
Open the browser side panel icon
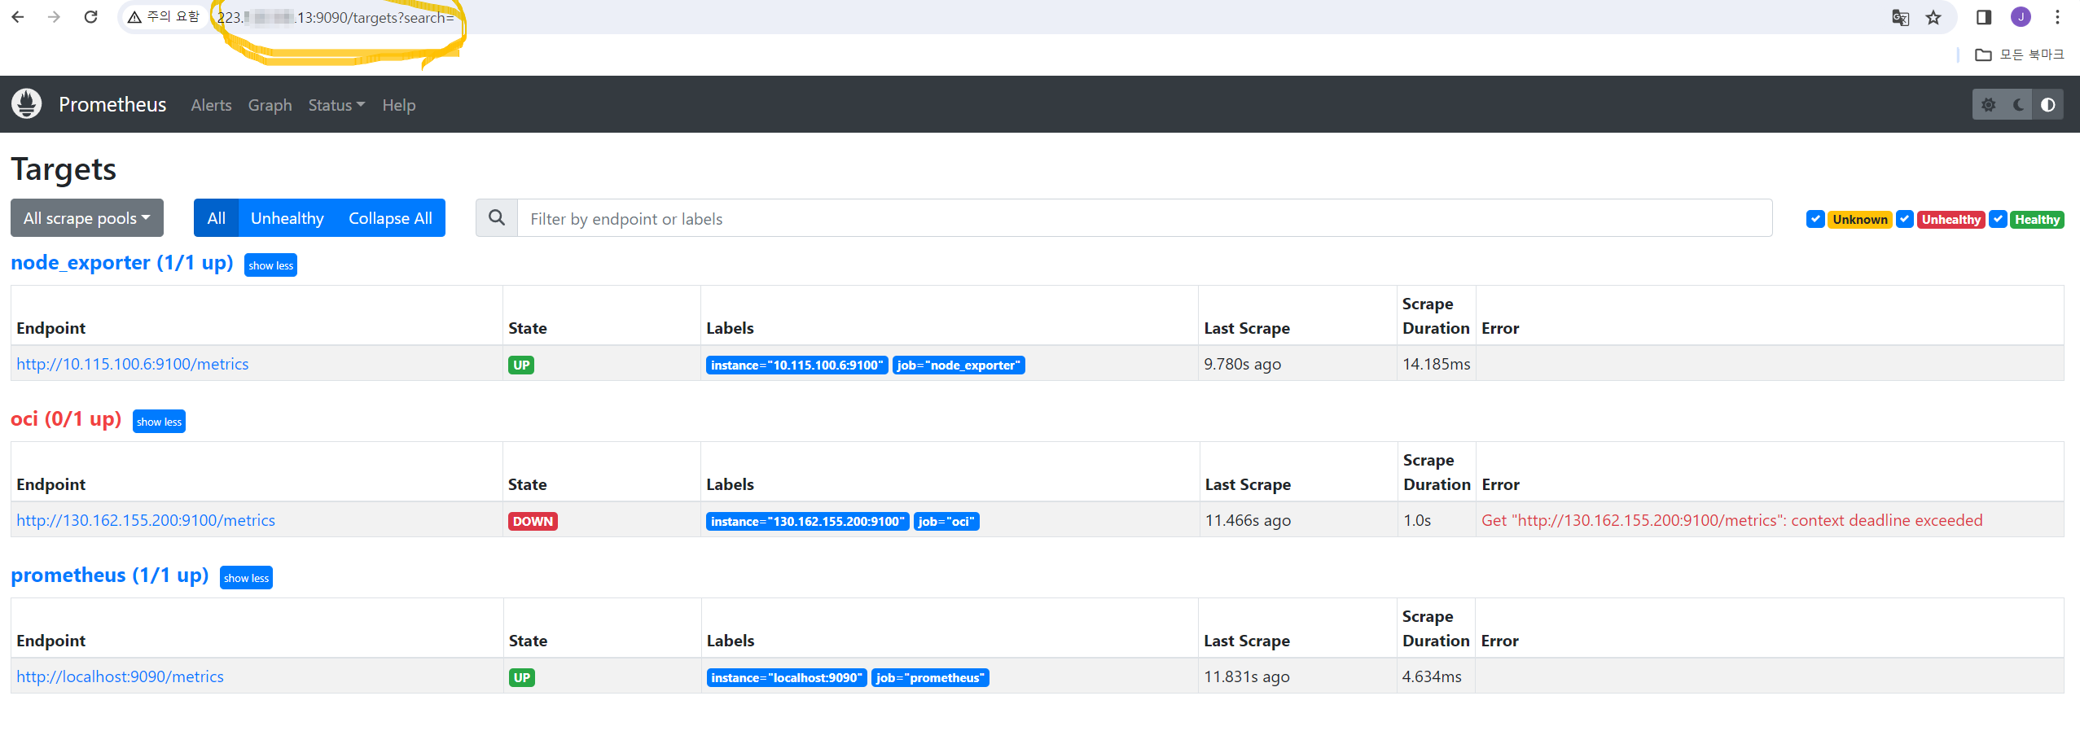click(x=1984, y=17)
